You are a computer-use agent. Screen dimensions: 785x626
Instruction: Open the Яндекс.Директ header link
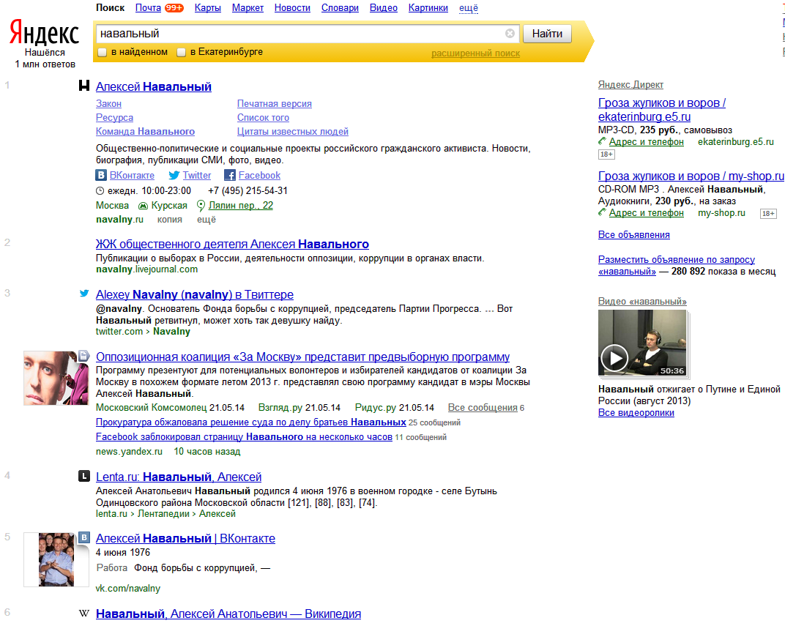click(x=630, y=85)
